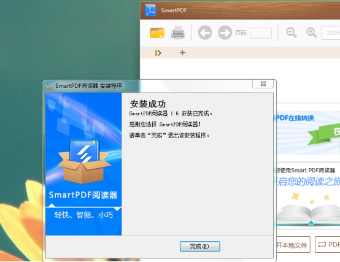Go to next page arrow
The height and width of the screenshot is (262, 340).
tap(225, 33)
